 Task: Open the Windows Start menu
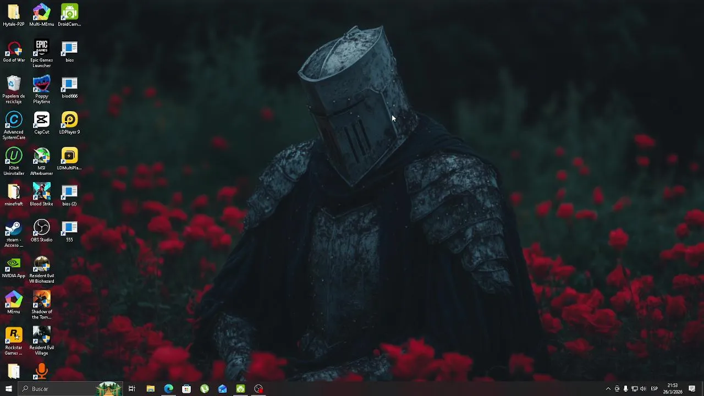(9, 389)
